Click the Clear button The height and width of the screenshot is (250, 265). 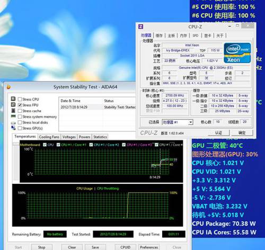pos(72,247)
